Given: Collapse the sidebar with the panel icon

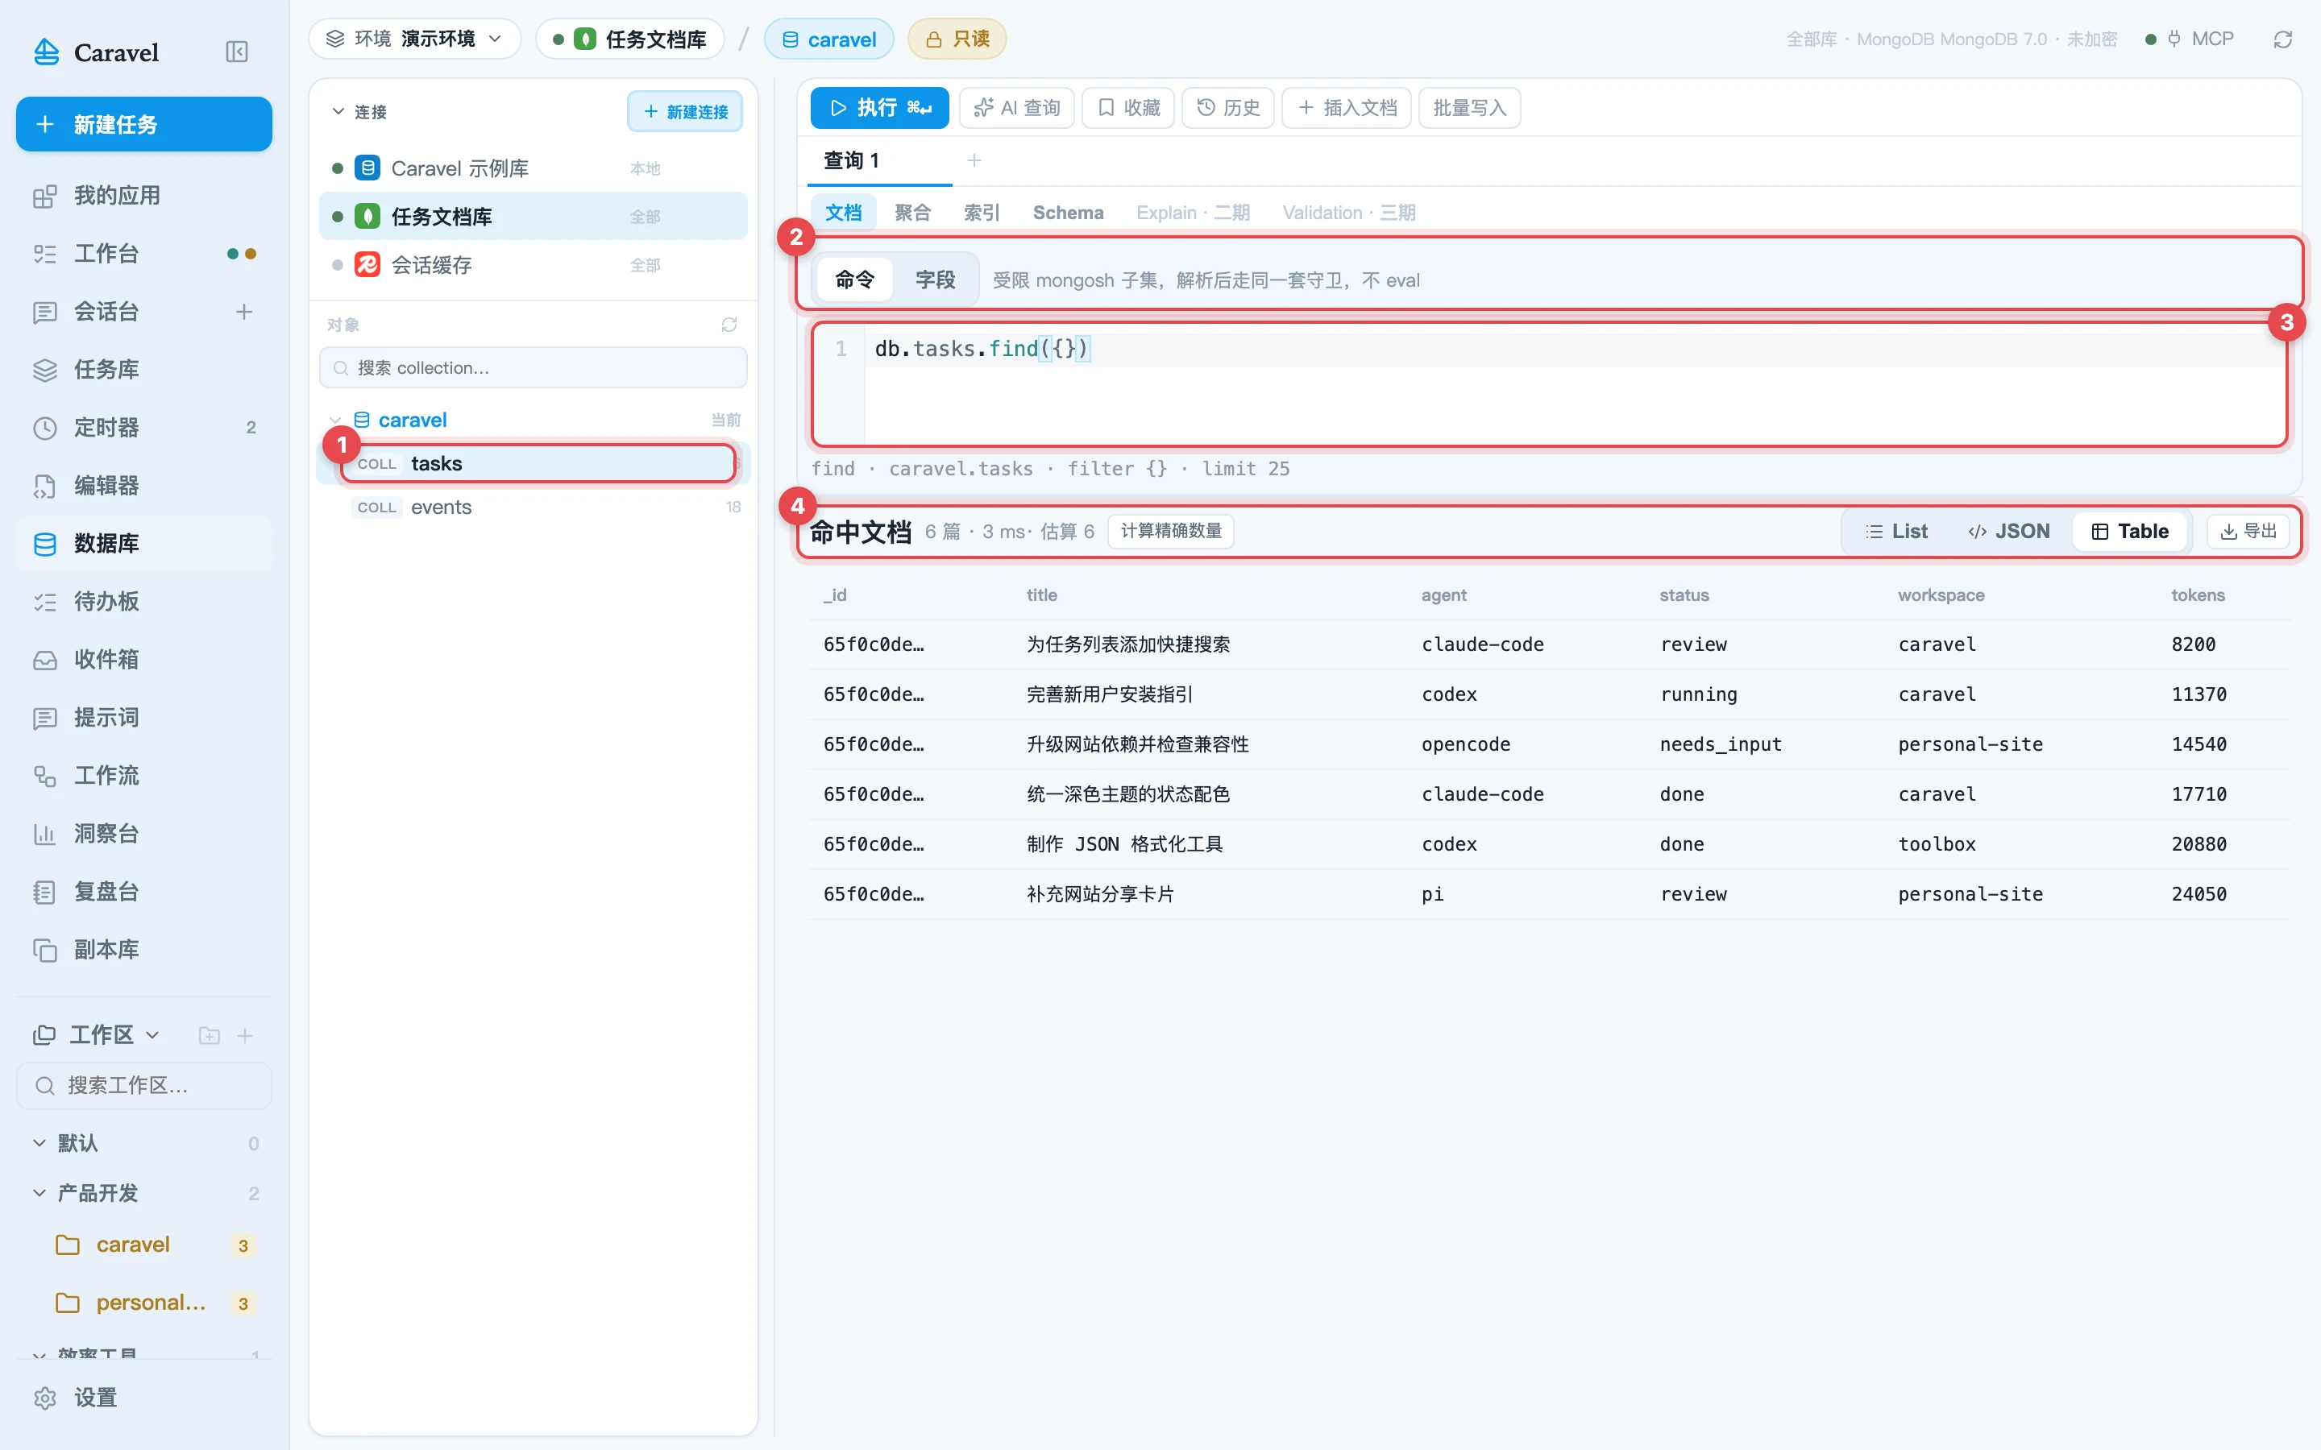Looking at the screenshot, I should [237, 52].
